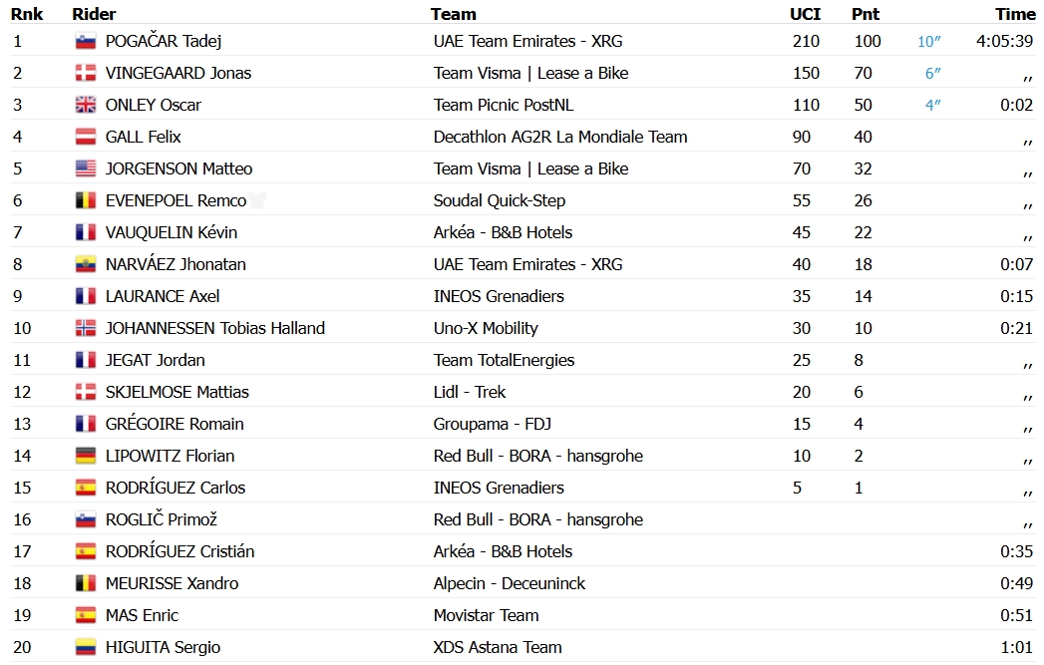Open the XDS Astana Team page
Screen dimensions: 1044x665
498,648
